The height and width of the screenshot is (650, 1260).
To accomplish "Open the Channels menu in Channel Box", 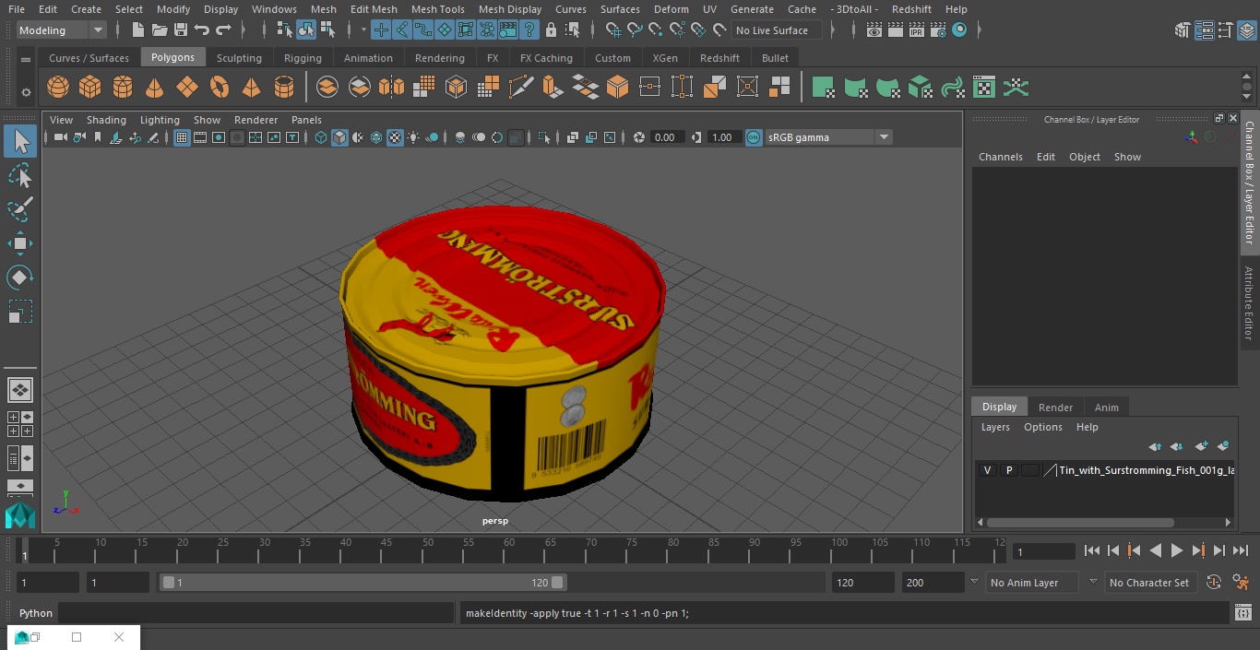I will coord(1000,157).
